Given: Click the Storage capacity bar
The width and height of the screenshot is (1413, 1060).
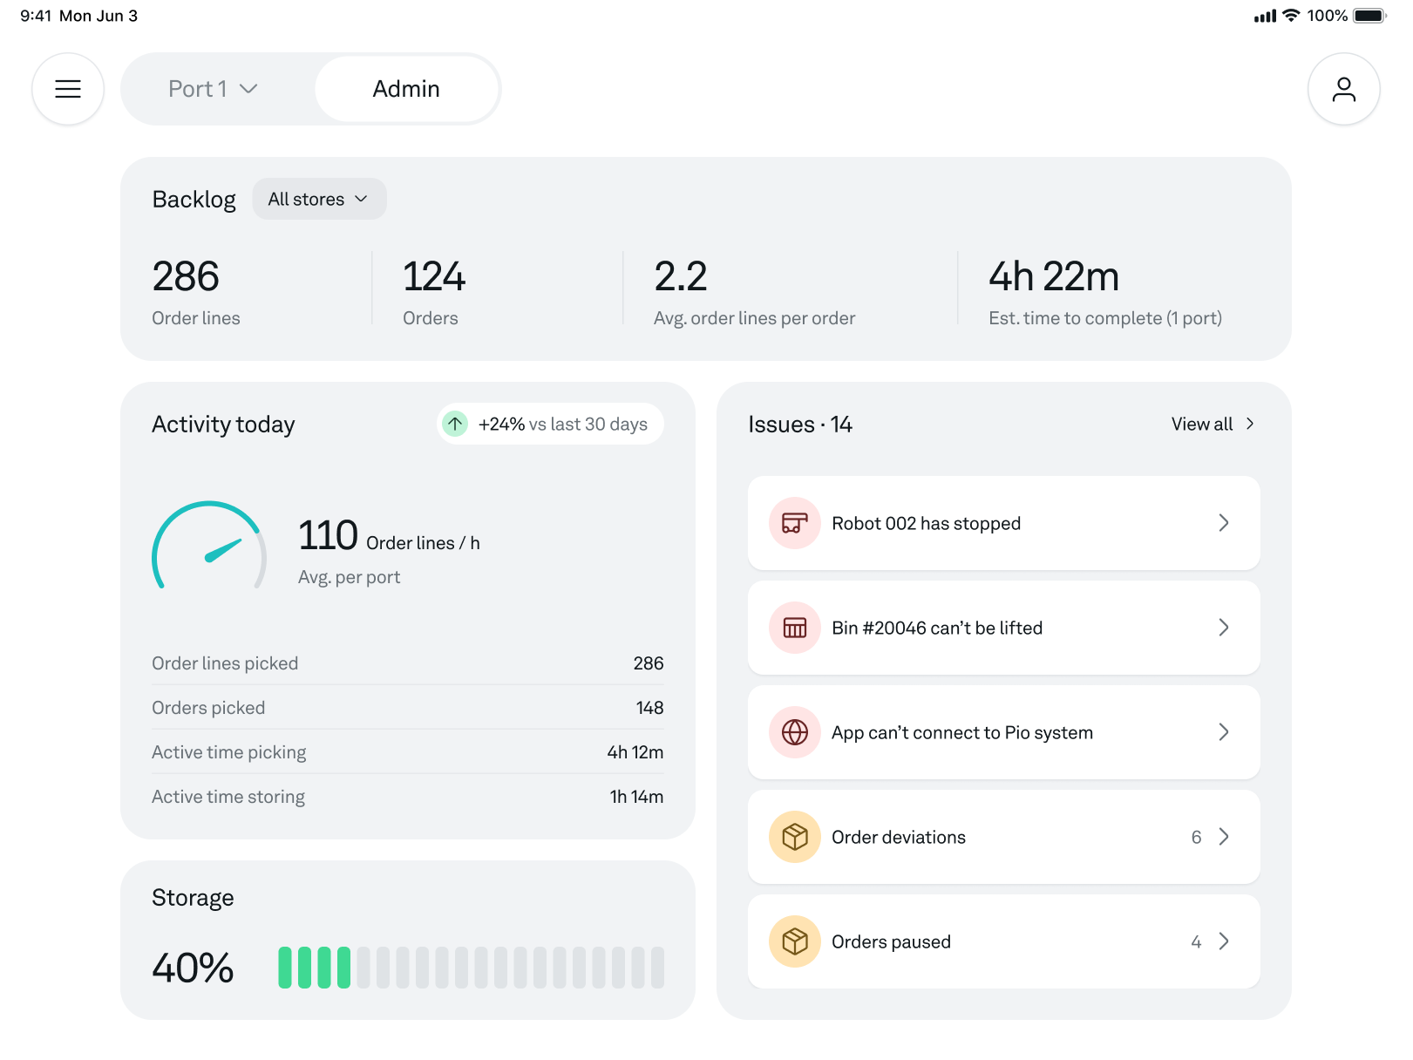Looking at the screenshot, I should 468,966.
